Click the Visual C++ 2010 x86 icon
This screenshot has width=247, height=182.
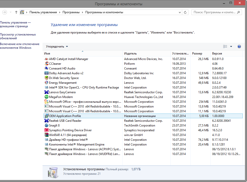[47, 111]
